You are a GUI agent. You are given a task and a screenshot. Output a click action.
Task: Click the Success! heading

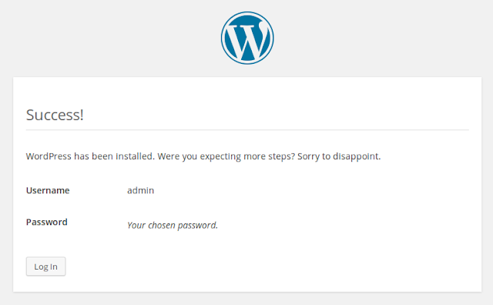[55, 115]
